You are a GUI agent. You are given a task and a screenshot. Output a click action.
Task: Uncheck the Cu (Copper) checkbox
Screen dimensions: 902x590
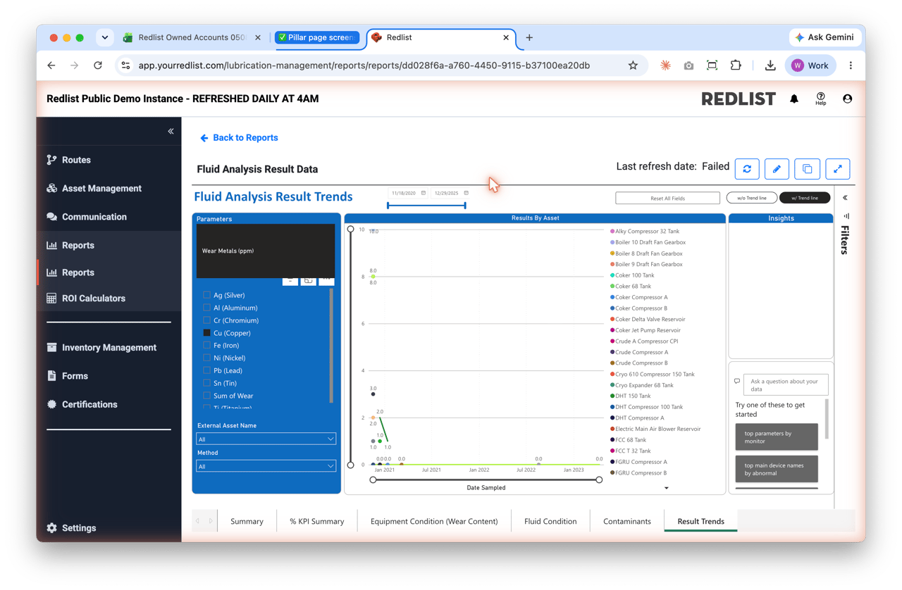[x=206, y=333]
